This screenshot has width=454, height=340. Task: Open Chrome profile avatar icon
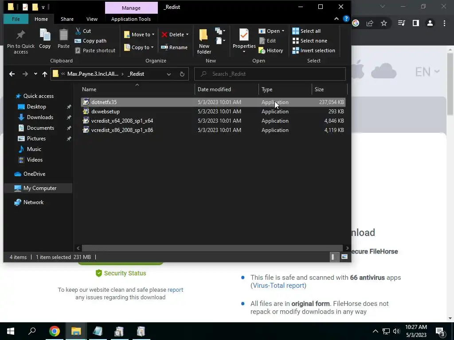tap(430, 23)
